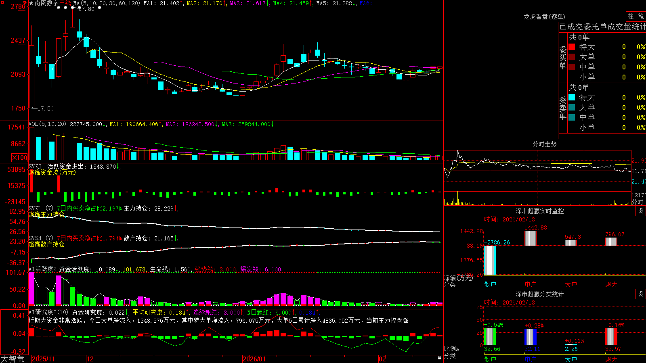
Task: Click the 大智慧 label at bottom-left
Action: tap(13, 359)
